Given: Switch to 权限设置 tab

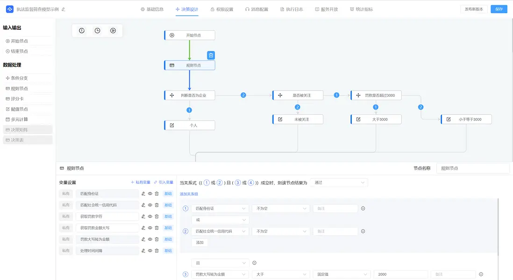Looking at the screenshot, I should pos(222,9).
